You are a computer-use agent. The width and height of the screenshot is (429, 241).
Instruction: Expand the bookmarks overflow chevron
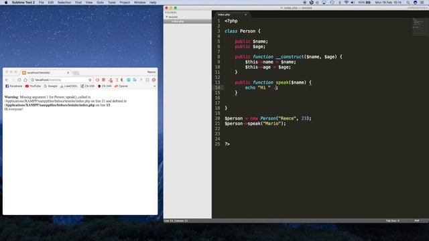point(155,86)
